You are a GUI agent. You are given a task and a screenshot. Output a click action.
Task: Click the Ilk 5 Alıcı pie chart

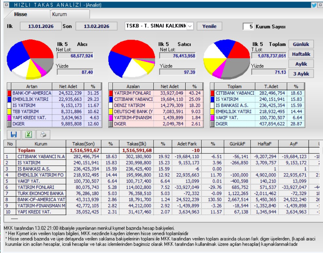coord(30,59)
